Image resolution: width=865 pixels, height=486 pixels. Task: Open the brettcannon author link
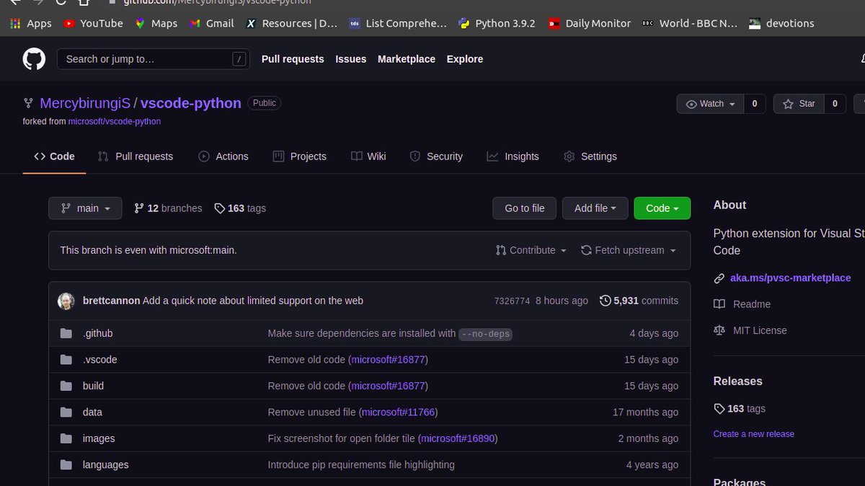(x=112, y=301)
